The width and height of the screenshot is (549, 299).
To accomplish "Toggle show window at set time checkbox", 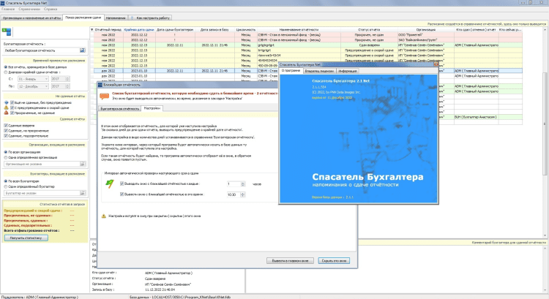I will click(122, 194).
